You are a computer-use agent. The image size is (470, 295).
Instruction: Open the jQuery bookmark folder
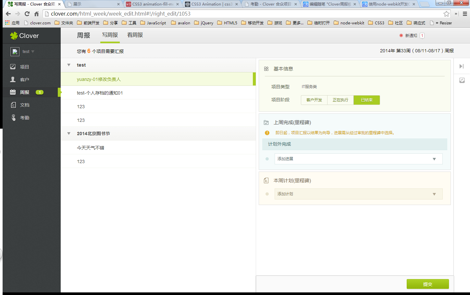click(204, 23)
